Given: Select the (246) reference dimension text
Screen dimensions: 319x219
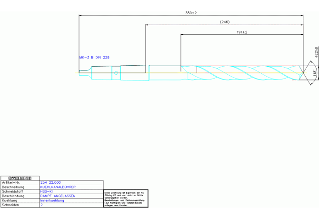Looking at the screenshot, I should pyautogui.click(x=225, y=22).
